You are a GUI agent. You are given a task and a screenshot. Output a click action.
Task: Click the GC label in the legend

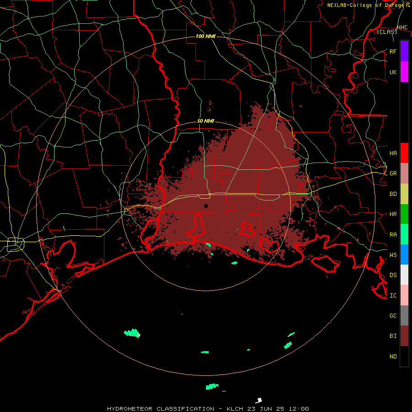point(393,315)
